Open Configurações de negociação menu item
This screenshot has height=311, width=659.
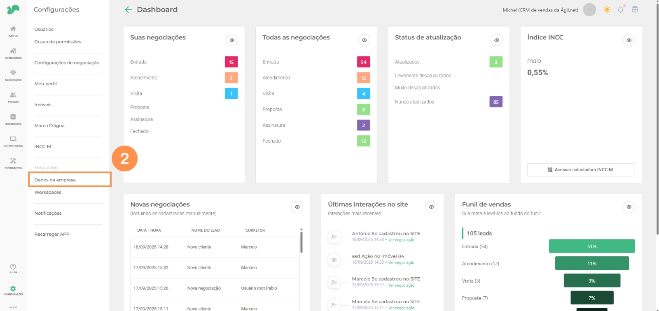tap(67, 63)
